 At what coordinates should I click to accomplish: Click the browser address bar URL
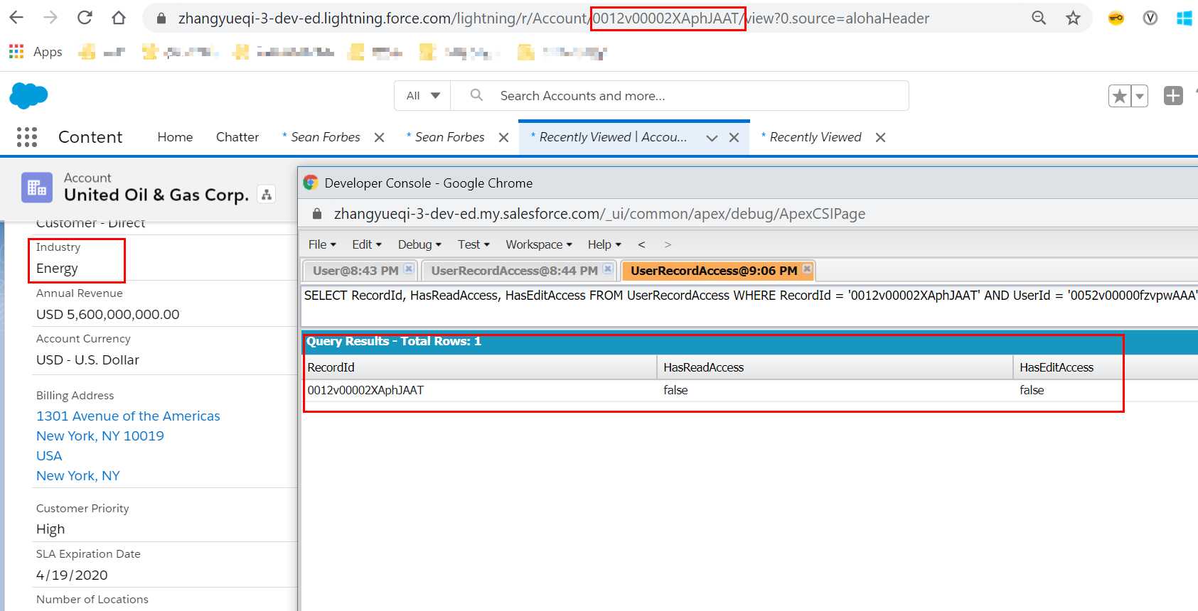(553, 18)
